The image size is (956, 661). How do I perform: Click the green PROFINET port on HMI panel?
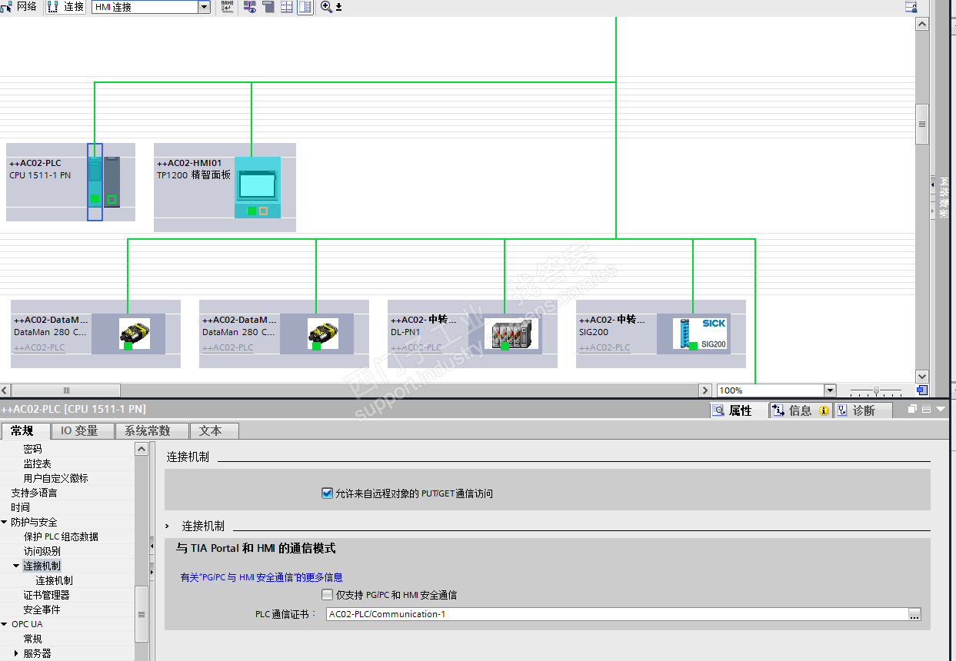(x=251, y=211)
